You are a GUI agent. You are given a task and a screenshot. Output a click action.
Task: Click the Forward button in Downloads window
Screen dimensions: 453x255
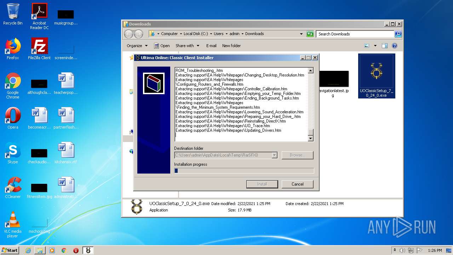coord(138,34)
